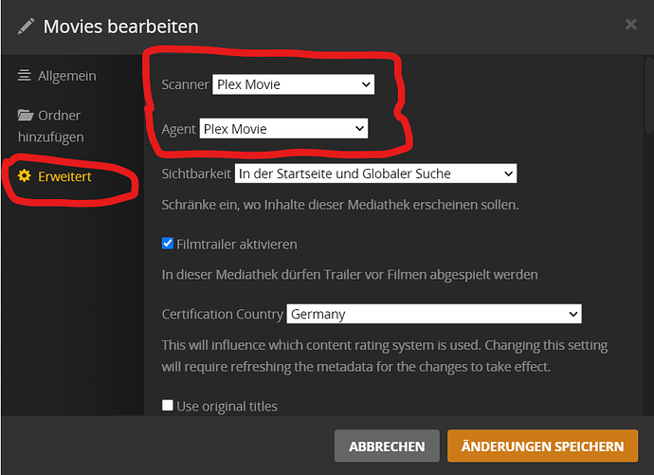Close the Movies bearbeiten dialog
Screen dimensions: 654x475
tap(631, 25)
